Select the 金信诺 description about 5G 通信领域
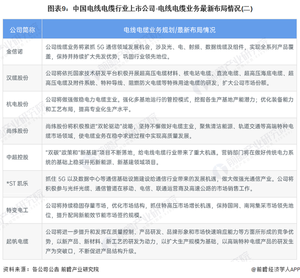 170,51
